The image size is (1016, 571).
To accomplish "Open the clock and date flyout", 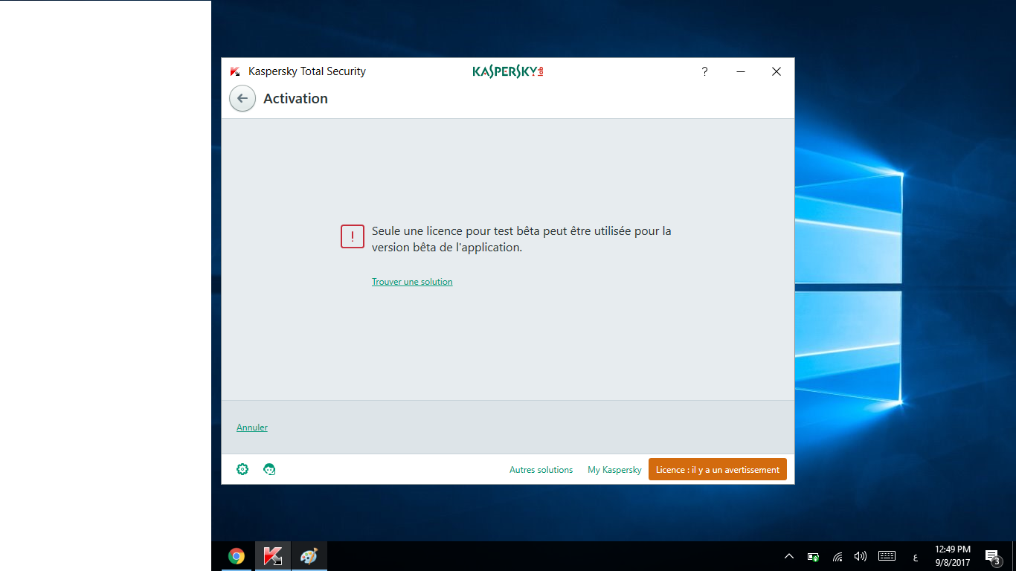I will pyautogui.click(x=953, y=556).
